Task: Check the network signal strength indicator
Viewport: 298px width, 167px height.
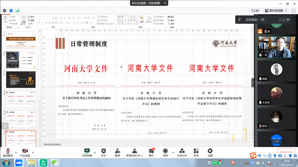Action: [17, 11]
